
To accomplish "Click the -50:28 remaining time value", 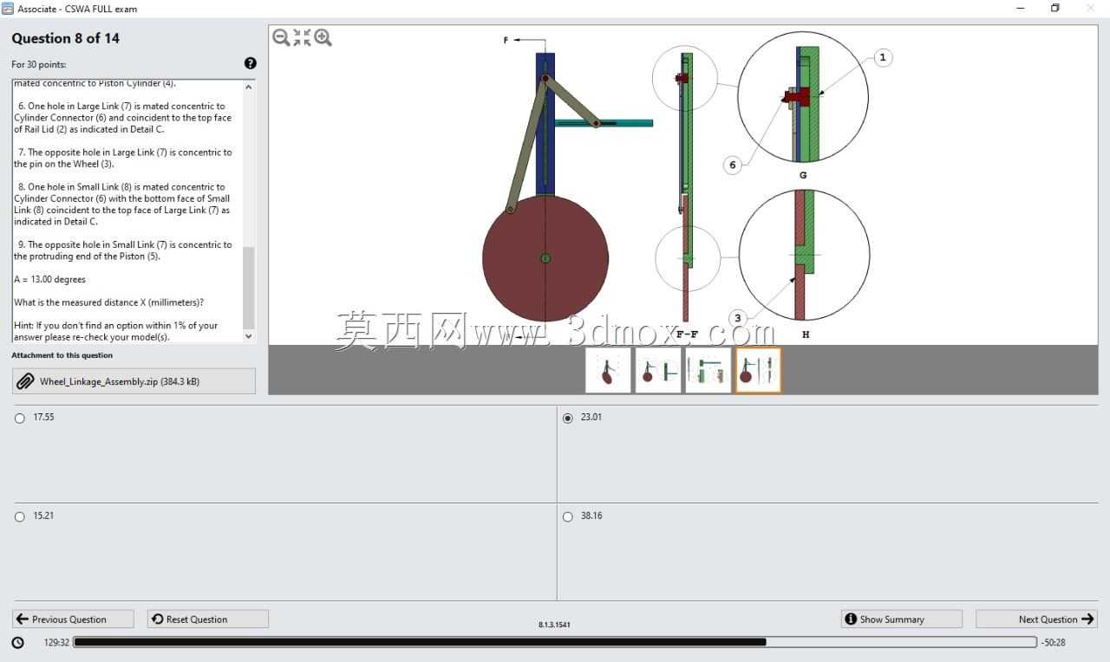I will 1053,643.
